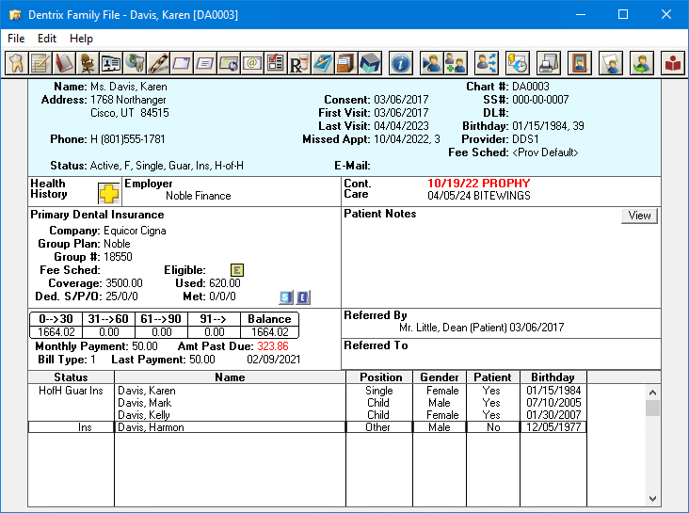Click the printer icon in toolbar

click(549, 63)
